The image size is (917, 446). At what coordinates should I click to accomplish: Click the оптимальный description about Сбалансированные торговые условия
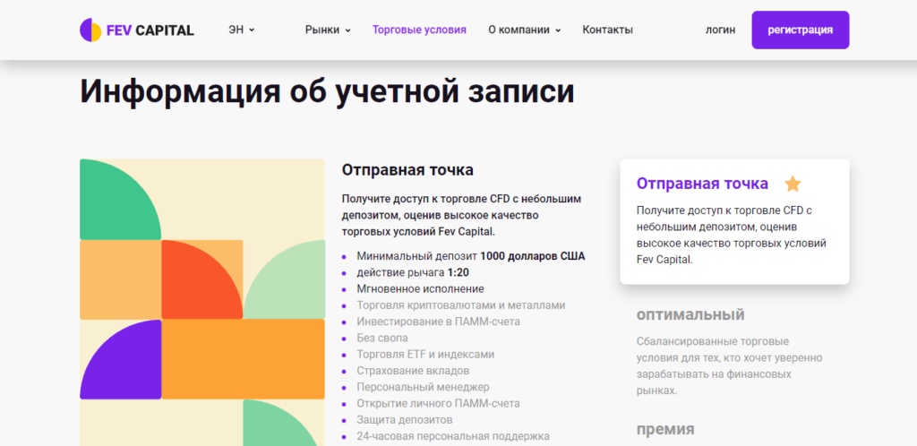(729, 365)
